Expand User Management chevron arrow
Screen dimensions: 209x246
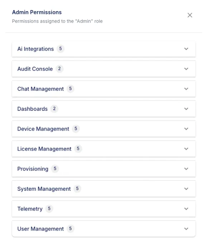coord(186,229)
